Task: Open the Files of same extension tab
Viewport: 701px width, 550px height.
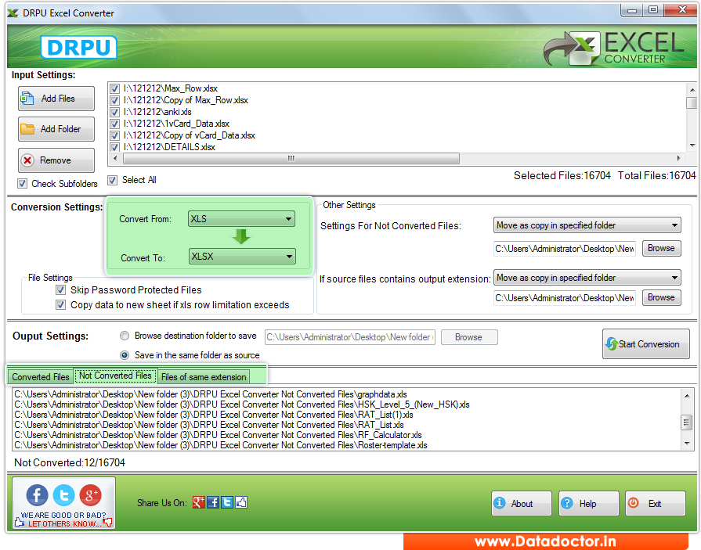Action: pyautogui.click(x=204, y=376)
